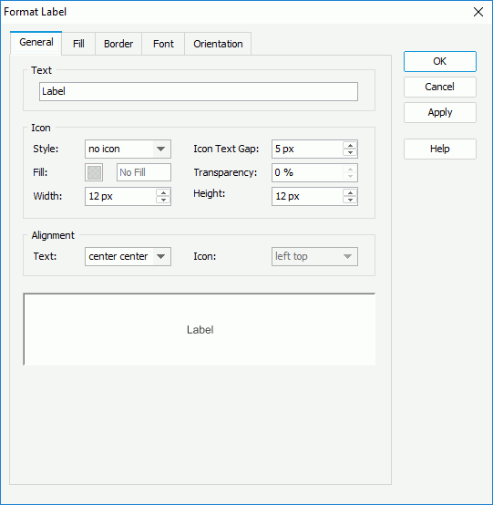Switch to the General tab

(x=36, y=43)
